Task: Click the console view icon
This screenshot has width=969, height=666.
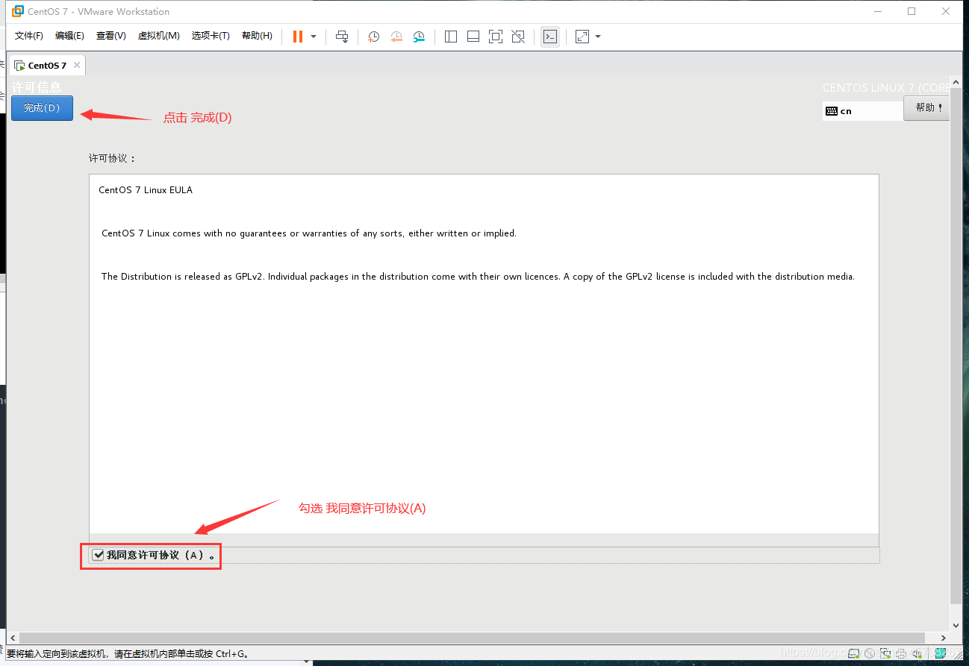Action: click(x=550, y=37)
